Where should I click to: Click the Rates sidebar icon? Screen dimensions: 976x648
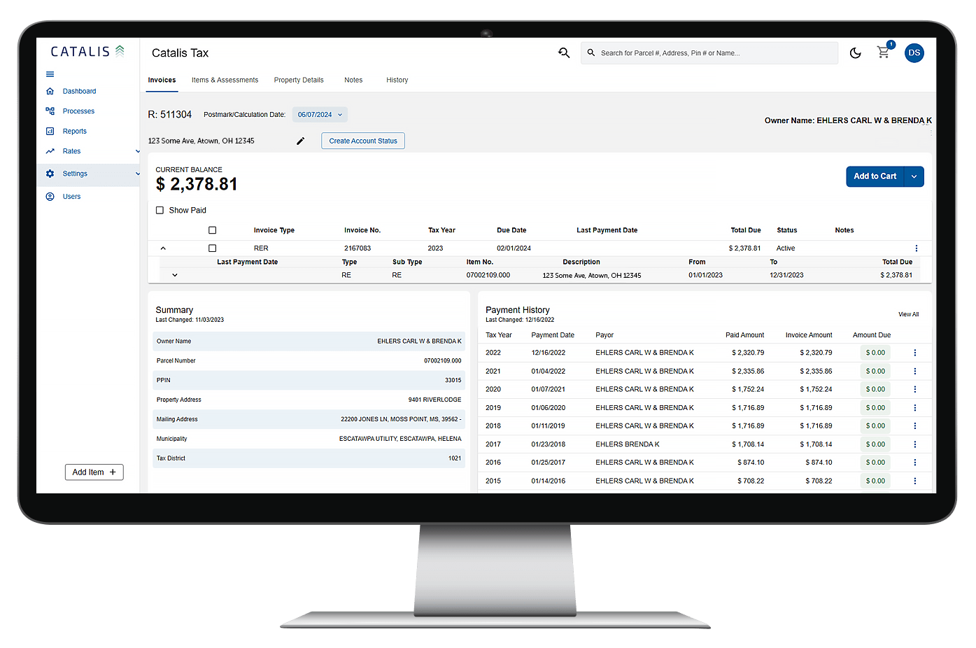coord(50,151)
